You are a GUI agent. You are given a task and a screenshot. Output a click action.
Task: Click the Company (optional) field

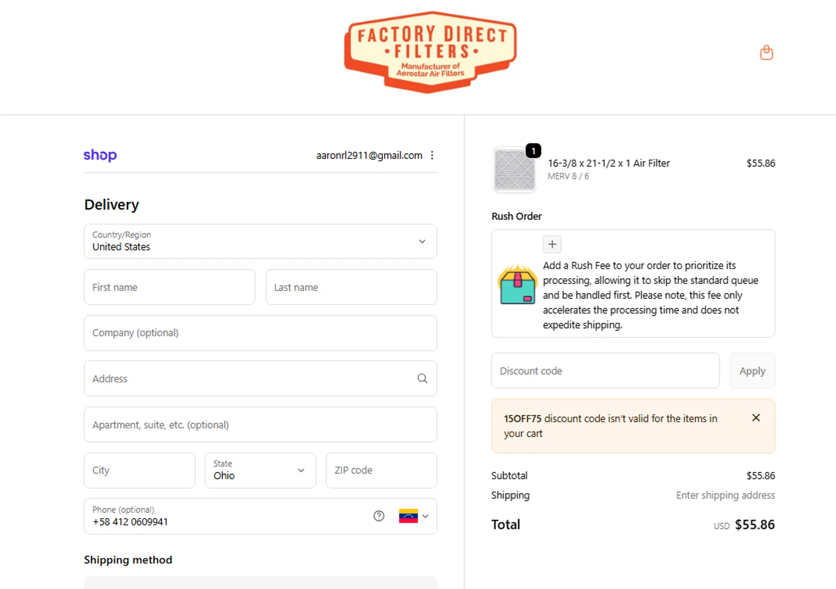[260, 333]
